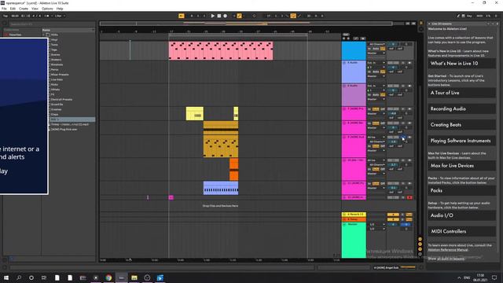Screen dimensions: 503x283
Task: Solo track 5 Audio
Action: coord(403,63)
